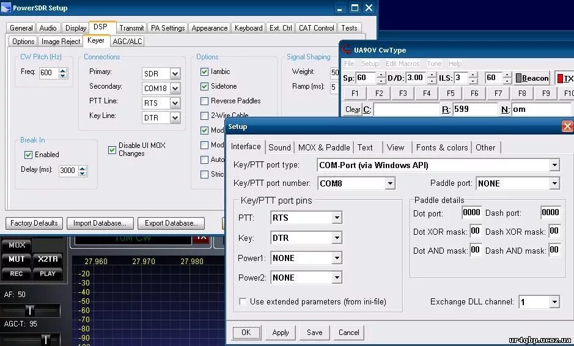Image resolution: width=574 pixels, height=346 pixels.
Task: Click the PLAY button in PowerSDR
Action: coord(48,273)
